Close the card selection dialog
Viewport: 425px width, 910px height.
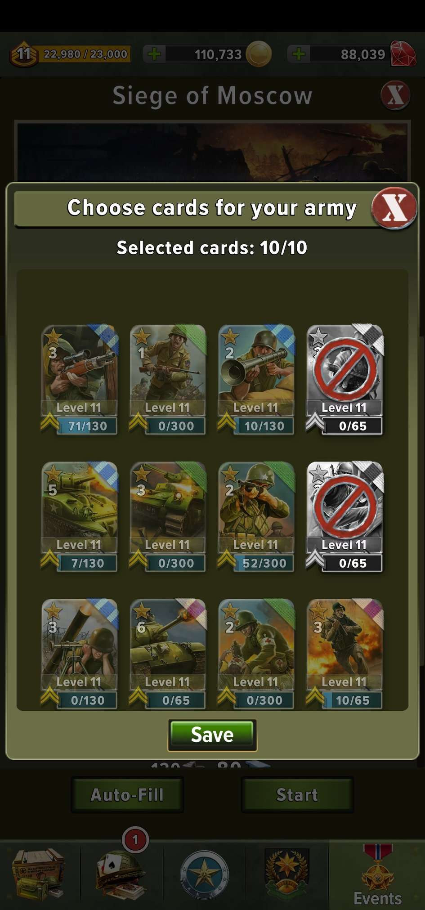(394, 208)
